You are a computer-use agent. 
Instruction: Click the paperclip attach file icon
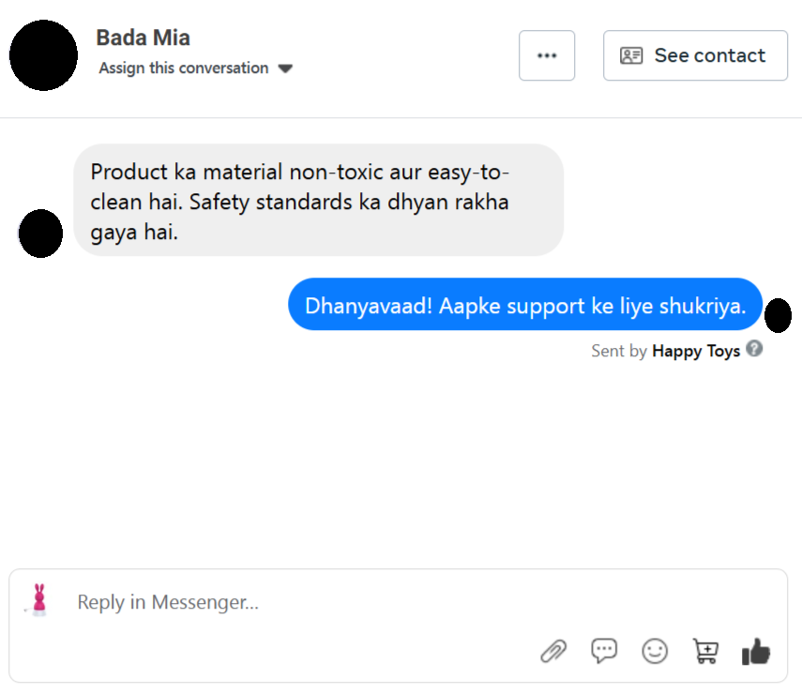[x=554, y=651]
